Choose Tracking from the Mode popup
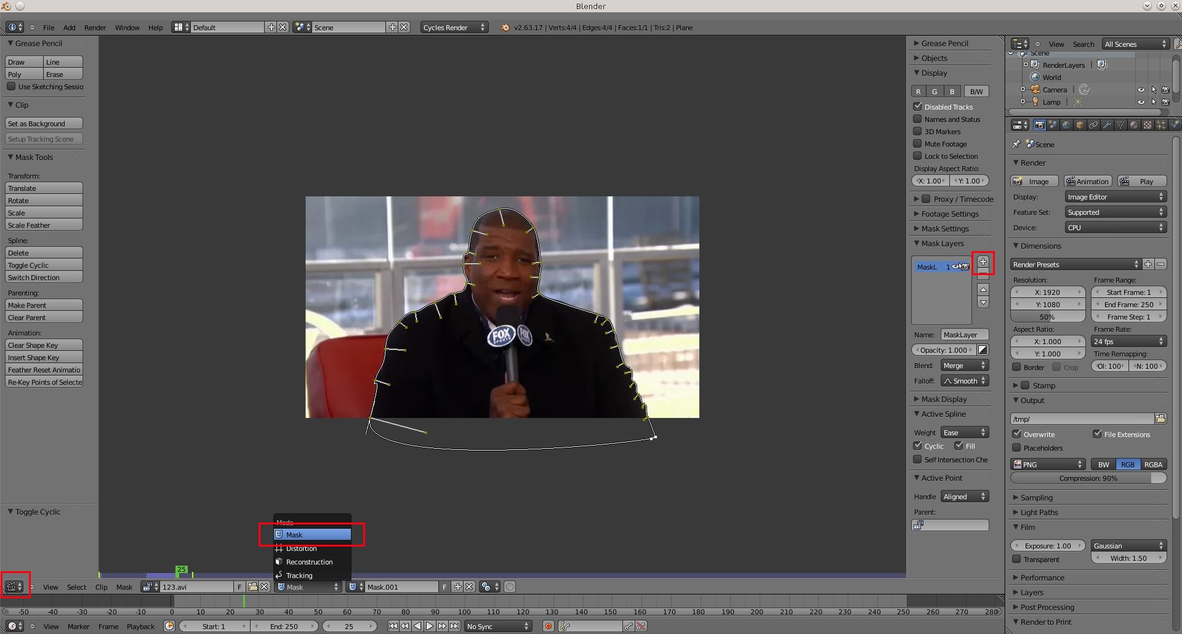Viewport: 1182px width, 634px height. point(312,575)
